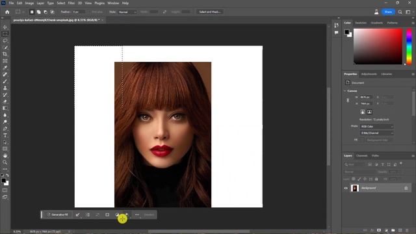Open the Color panel menu

coord(413,23)
